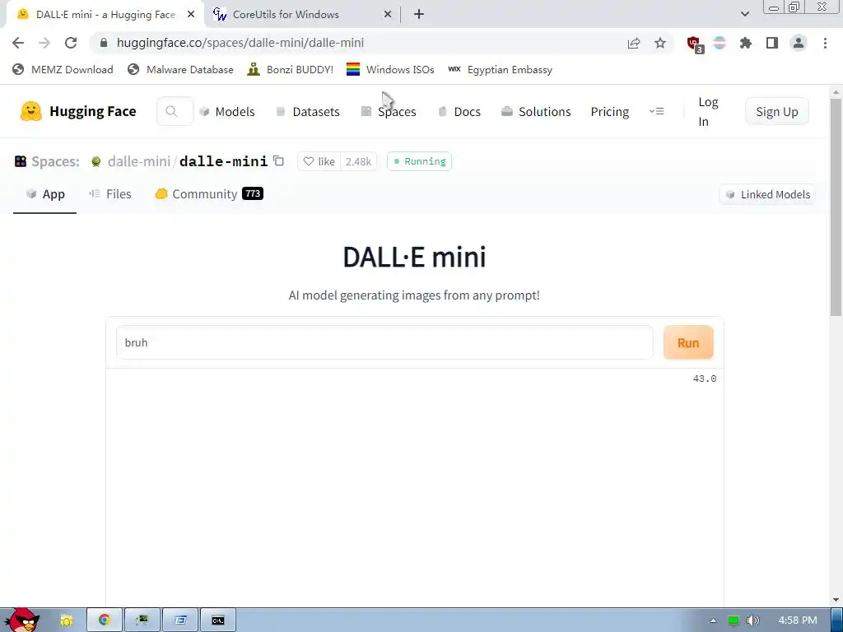Image resolution: width=843 pixels, height=632 pixels.
Task: Click the Running status badge
Action: coord(419,161)
